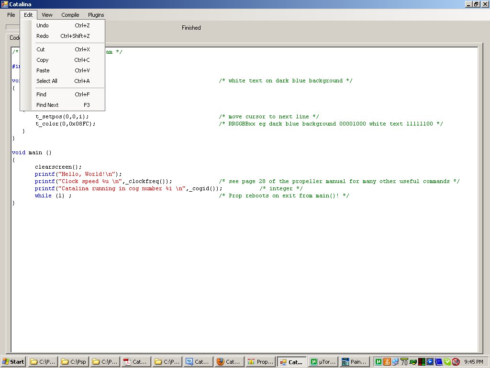Switch to the PDF Cat... taskbar button
Viewport: 490px width, 368px height.
coord(136,362)
